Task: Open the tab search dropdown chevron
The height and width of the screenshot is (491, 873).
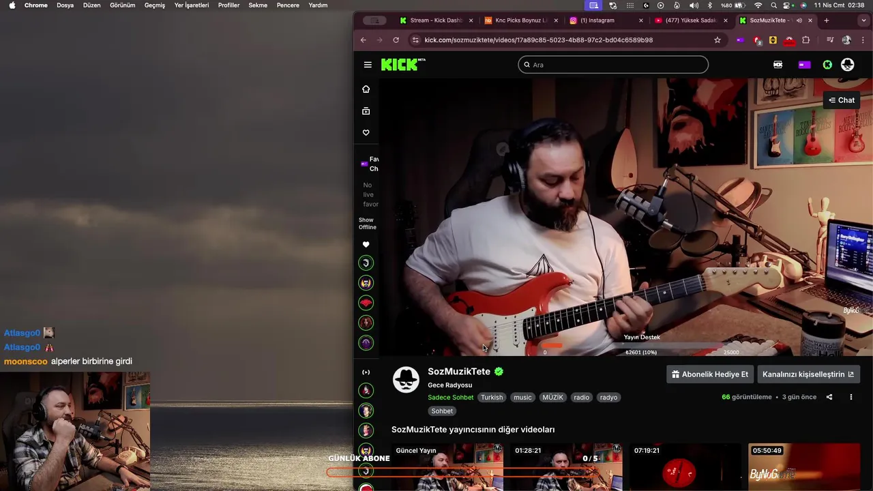Action: (x=864, y=20)
